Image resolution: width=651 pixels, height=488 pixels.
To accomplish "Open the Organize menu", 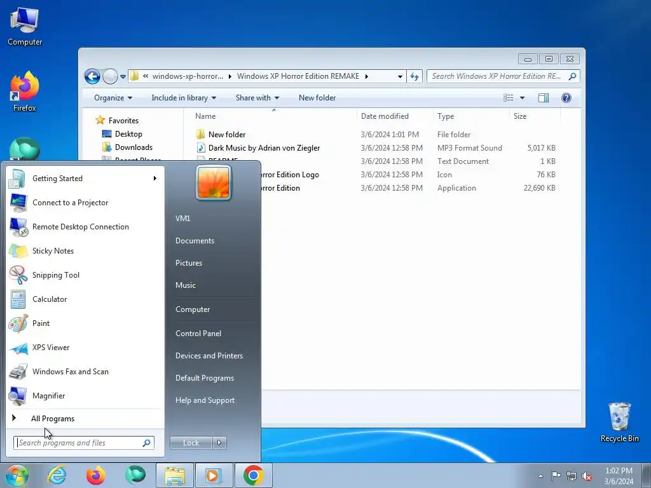I will [x=113, y=98].
